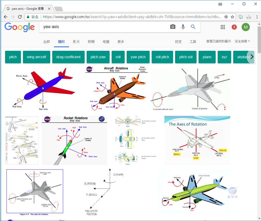Click the second extension icon before the menu
The height and width of the screenshot is (221, 261).
249,17
